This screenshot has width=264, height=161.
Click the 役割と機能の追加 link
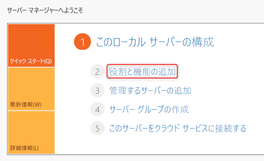pyautogui.click(x=142, y=71)
